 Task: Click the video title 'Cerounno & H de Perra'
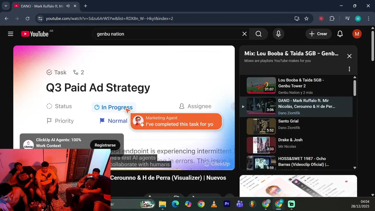(x=168, y=178)
